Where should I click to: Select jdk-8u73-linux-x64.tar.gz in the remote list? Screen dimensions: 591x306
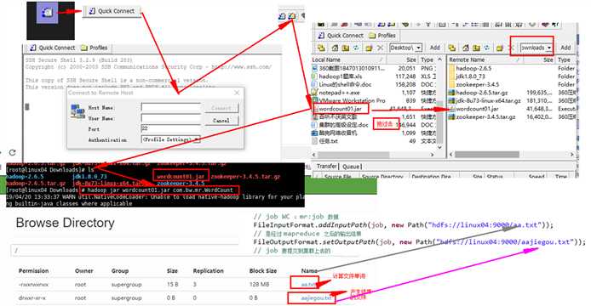point(488,100)
